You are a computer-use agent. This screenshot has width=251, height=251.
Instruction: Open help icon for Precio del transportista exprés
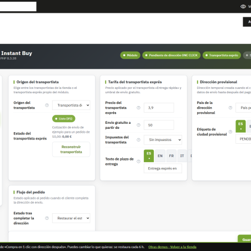point(138,108)
